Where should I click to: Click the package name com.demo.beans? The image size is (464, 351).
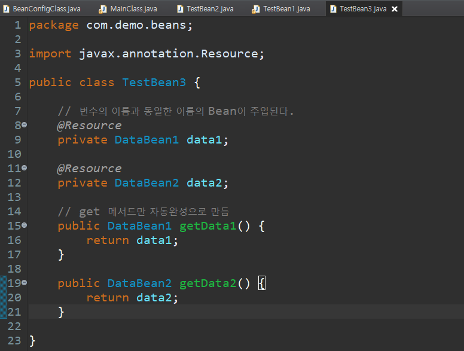point(136,25)
